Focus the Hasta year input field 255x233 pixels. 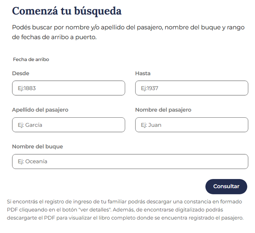click(x=192, y=88)
